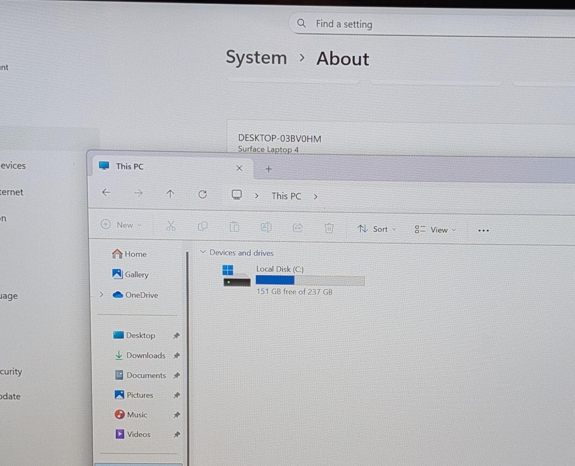Go back with the left arrow button

pyautogui.click(x=106, y=192)
